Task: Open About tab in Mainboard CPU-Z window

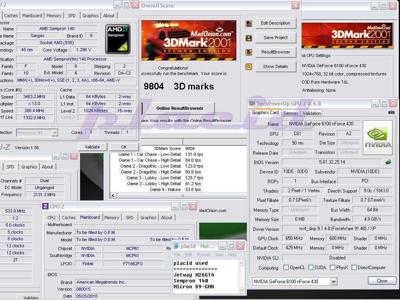Action: point(166,218)
